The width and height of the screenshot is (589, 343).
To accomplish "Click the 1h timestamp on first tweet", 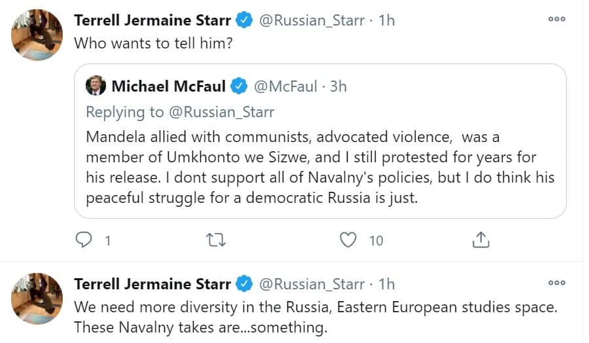I will click(387, 20).
